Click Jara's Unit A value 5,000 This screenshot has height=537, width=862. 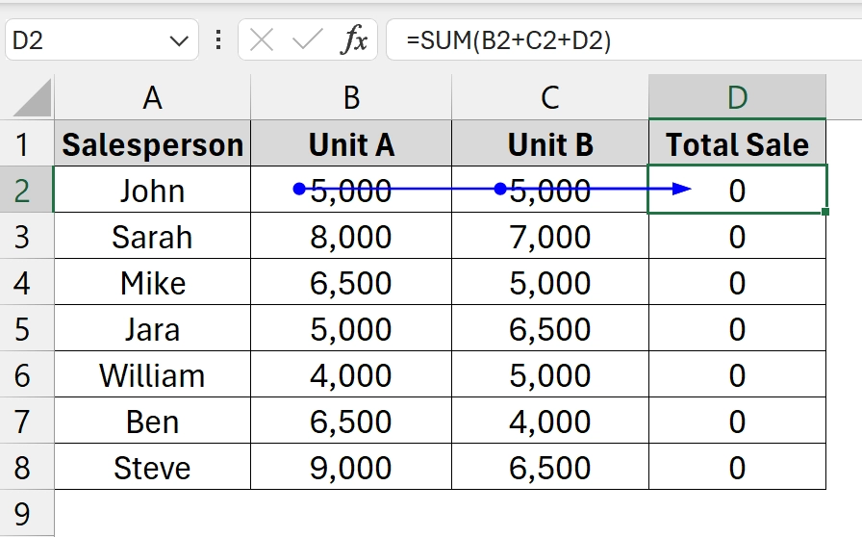pos(351,328)
